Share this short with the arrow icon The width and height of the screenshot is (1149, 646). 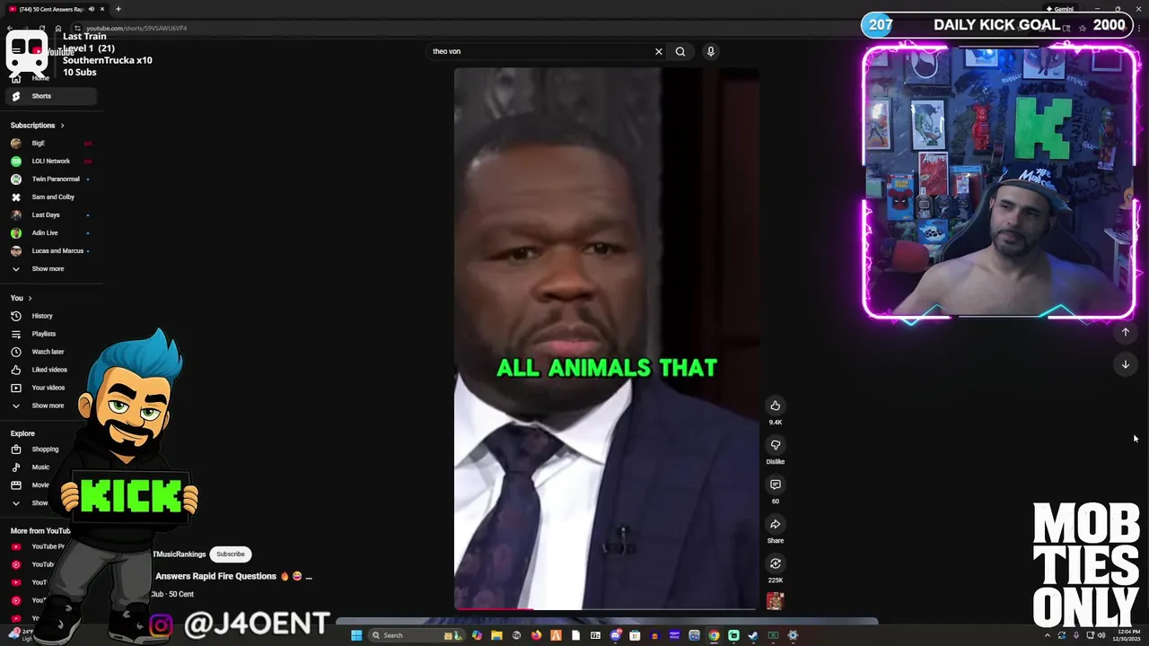click(776, 524)
